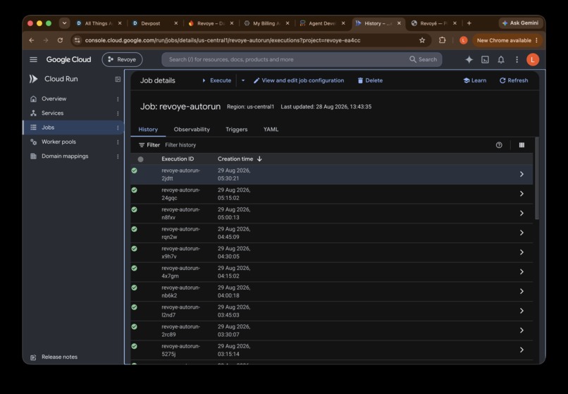The width and height of the screenshot is (568, 394).
Task: Click the Search button in Cloud search bar
Action: coord(423,59)
